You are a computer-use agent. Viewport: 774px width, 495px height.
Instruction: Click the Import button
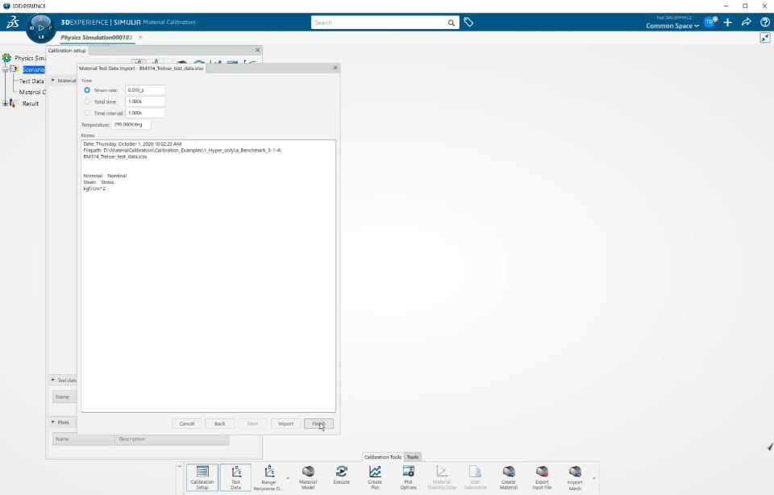point(285,423)
